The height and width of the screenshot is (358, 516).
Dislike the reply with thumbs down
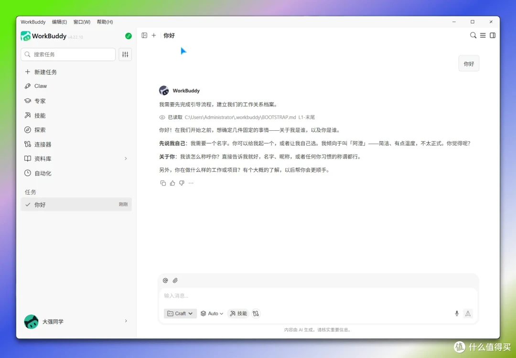182,183
